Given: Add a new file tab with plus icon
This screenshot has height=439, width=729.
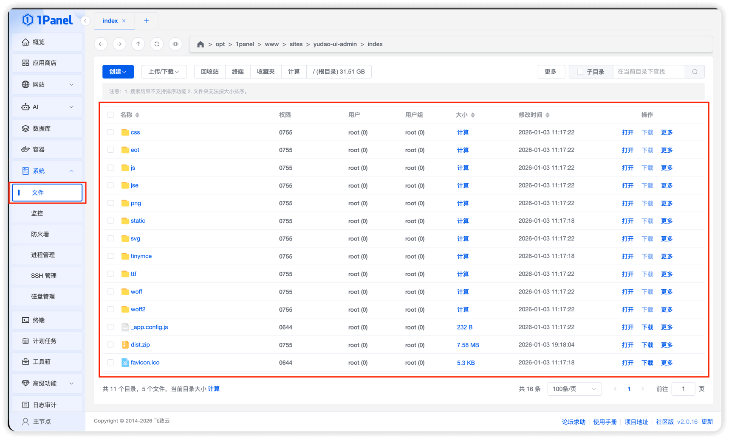Looking at the screenshot, I should pos(146,21).
